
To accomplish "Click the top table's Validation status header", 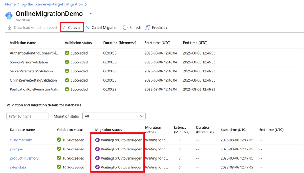I will (78, 43).
